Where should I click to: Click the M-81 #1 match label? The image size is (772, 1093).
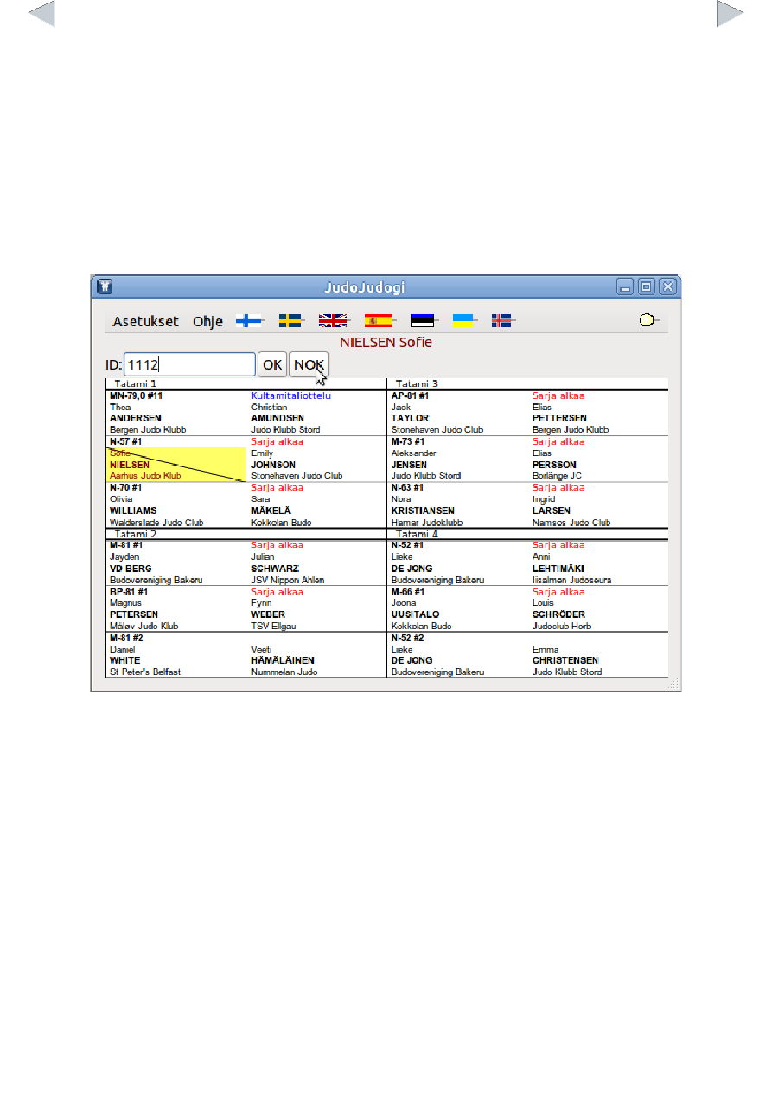126,545
